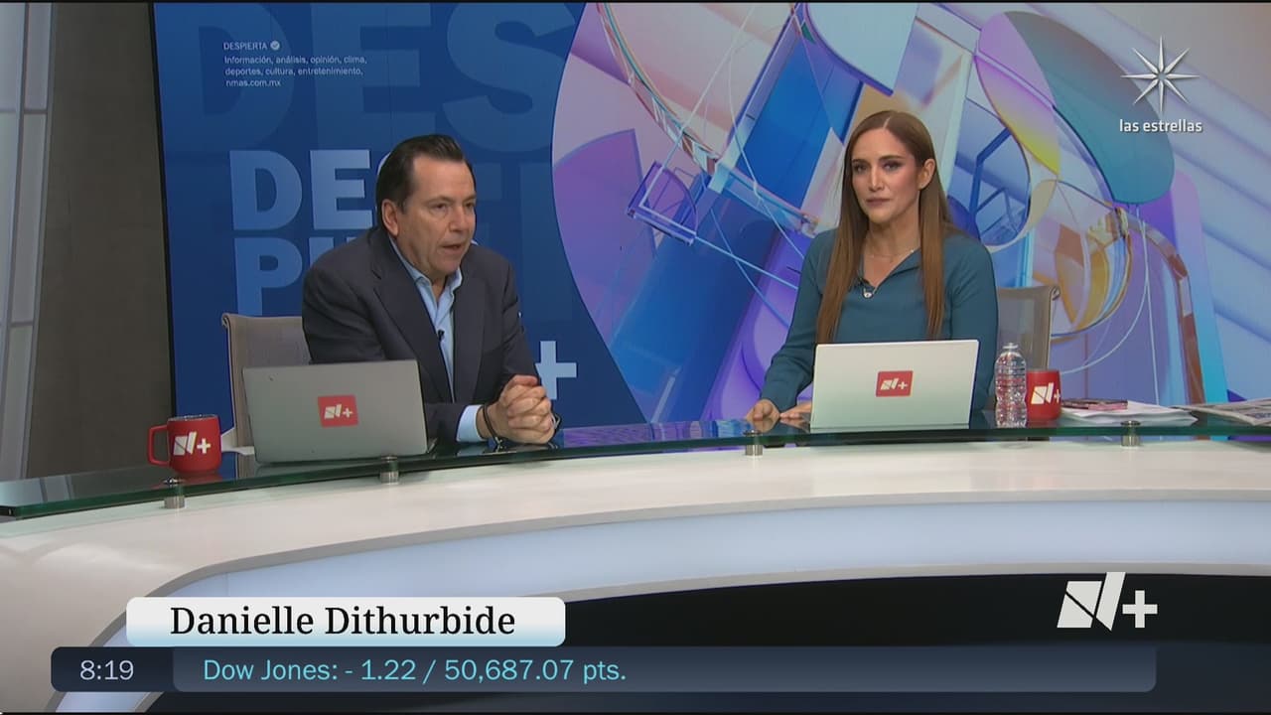This screenshot has width=1271, height=715.
Task: Click the N+ logo on right laptop
Action: click(x=894, y=383)
